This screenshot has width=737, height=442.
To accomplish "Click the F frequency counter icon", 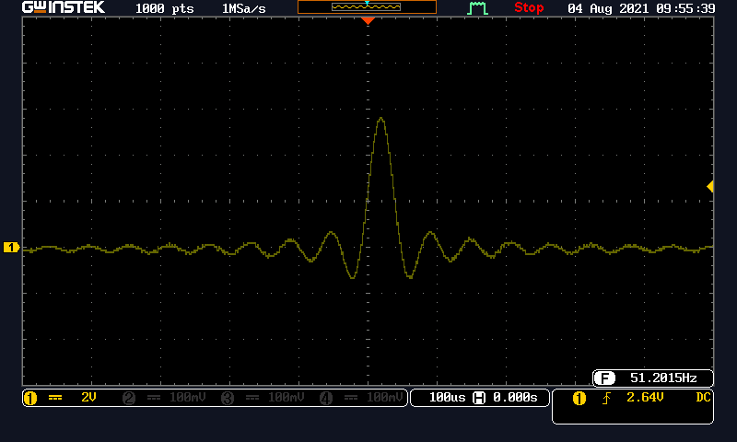I will click(604, 378).
